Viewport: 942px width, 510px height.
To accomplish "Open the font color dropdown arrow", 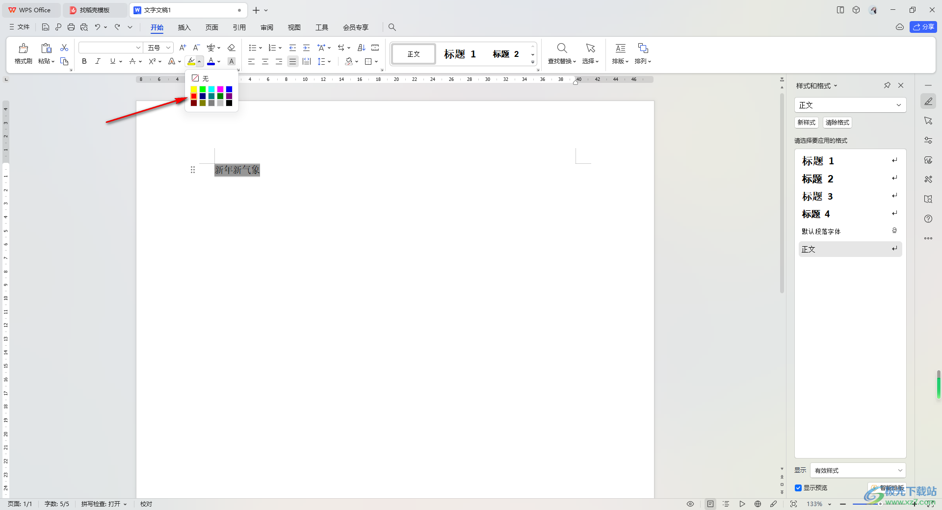I will click(219, 61).
